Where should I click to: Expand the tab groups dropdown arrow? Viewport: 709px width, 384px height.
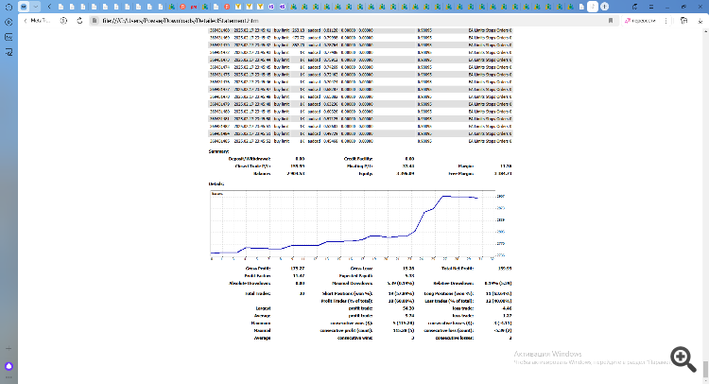(x=35, y=7)
